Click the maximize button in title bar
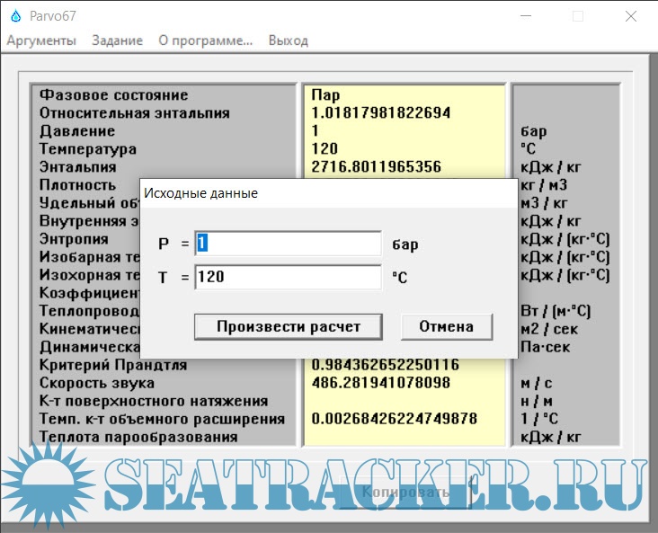This screenshot has height=533, width=658. pyautogui.click(x=578, y=16)
